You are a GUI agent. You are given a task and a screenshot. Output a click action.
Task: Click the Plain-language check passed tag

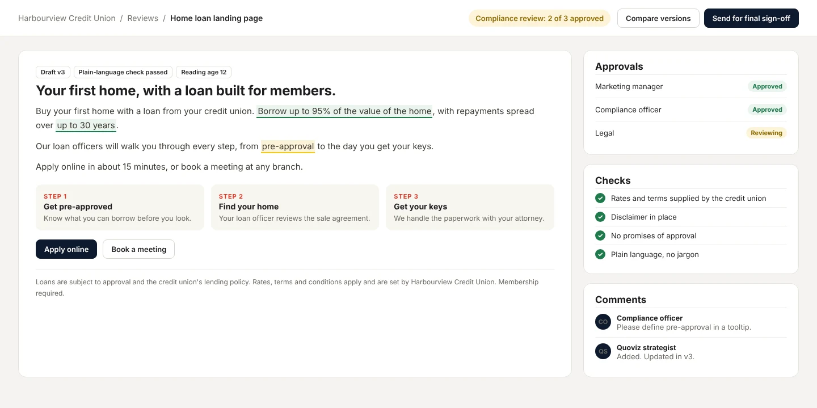[x=123, y=72]
